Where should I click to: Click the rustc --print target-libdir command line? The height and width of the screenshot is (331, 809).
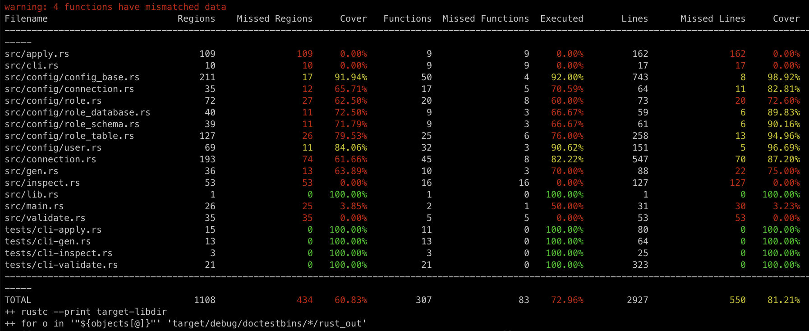pos(86,312)
